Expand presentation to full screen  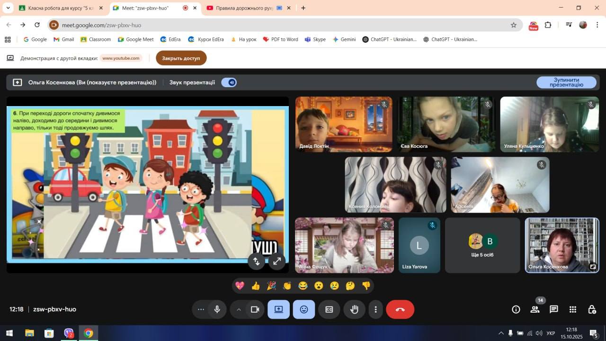tap(277, 261)
